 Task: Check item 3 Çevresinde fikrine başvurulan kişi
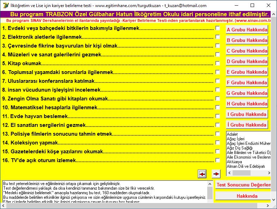pos(218,46)
